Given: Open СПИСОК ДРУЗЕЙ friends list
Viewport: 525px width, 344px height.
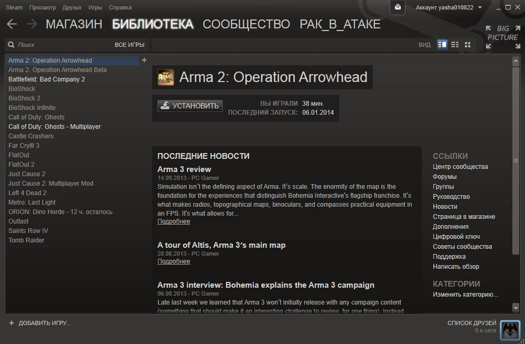Looking at the screenshot, I should (472, 323).
